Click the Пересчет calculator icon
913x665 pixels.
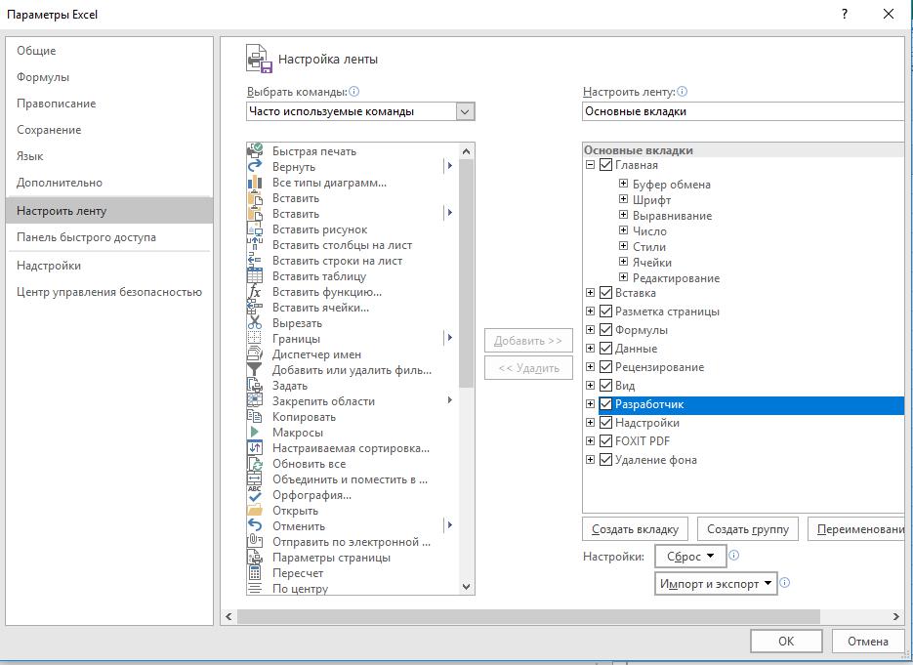[x=255, y=573]
